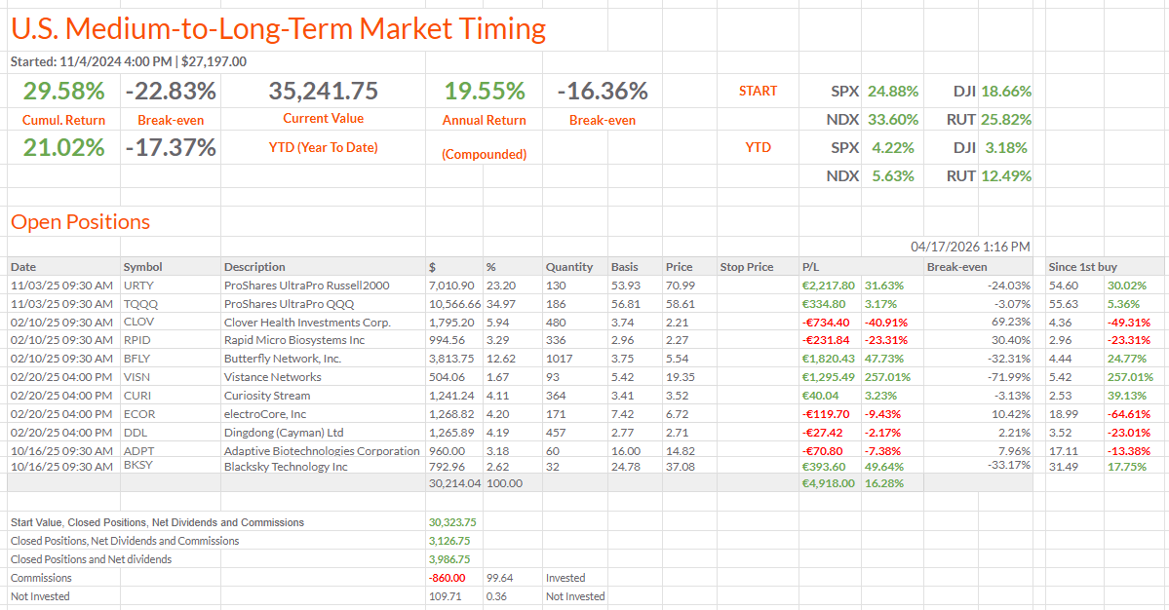Viewport: 1169px width, 610px height.
Task: Select the BKSY symbol cell
Action: tap(138, 466)
